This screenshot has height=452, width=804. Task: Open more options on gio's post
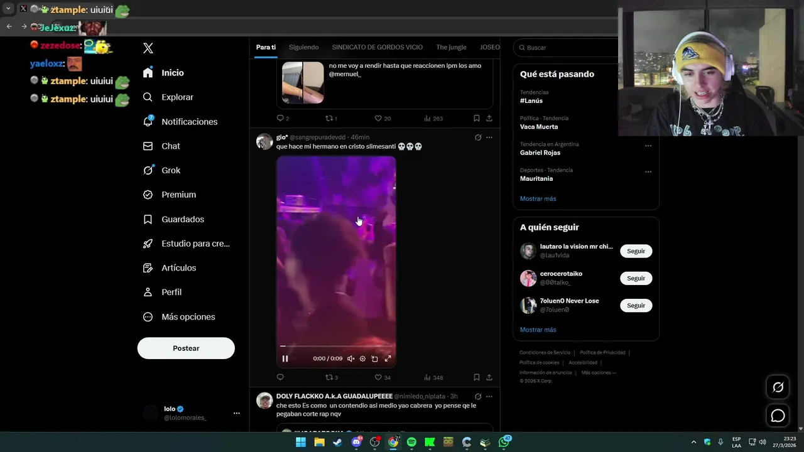[489, 137]
